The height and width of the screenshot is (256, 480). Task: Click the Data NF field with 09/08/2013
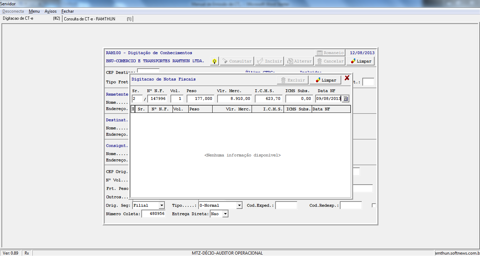coord(329,99)
